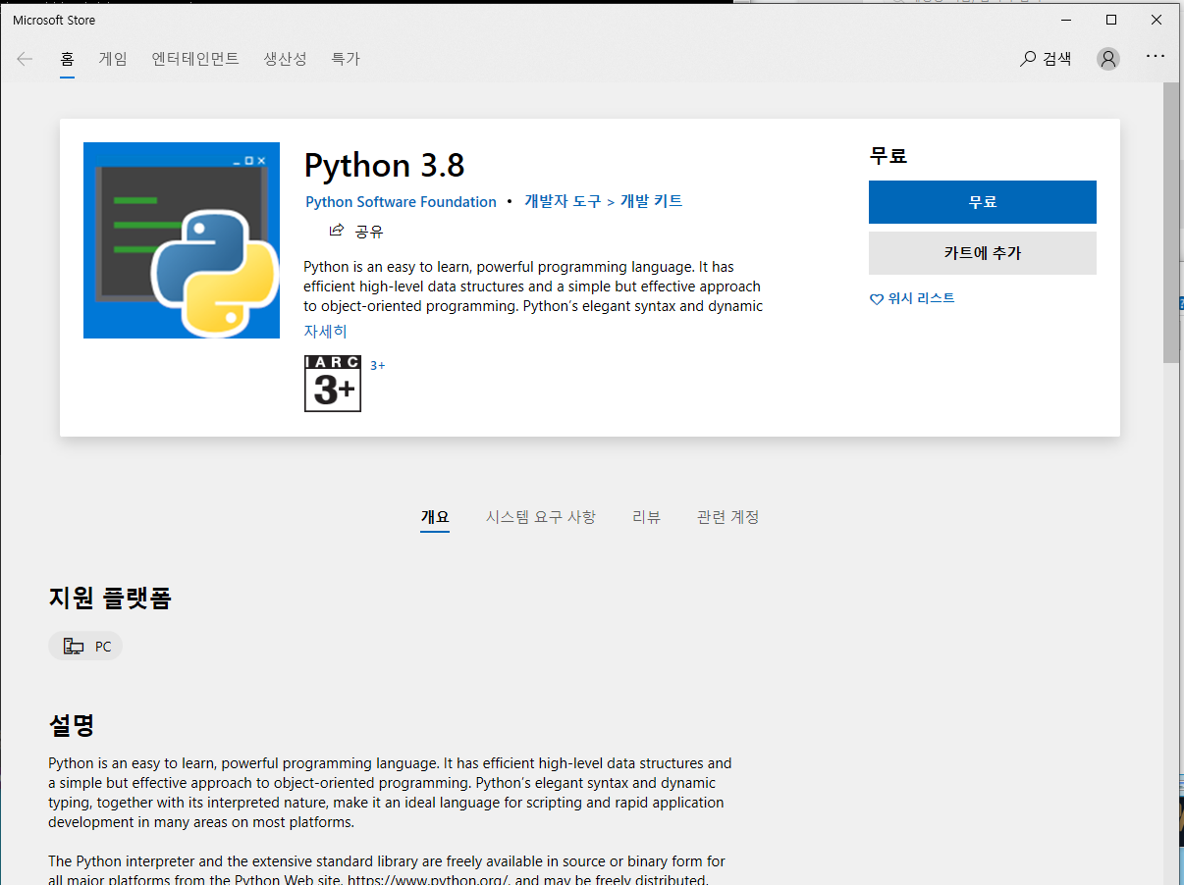Switch to the 게임 tab

point(113,59)
